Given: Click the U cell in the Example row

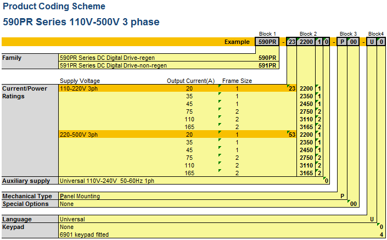Looking at the screenshot, I should point(372,42).
